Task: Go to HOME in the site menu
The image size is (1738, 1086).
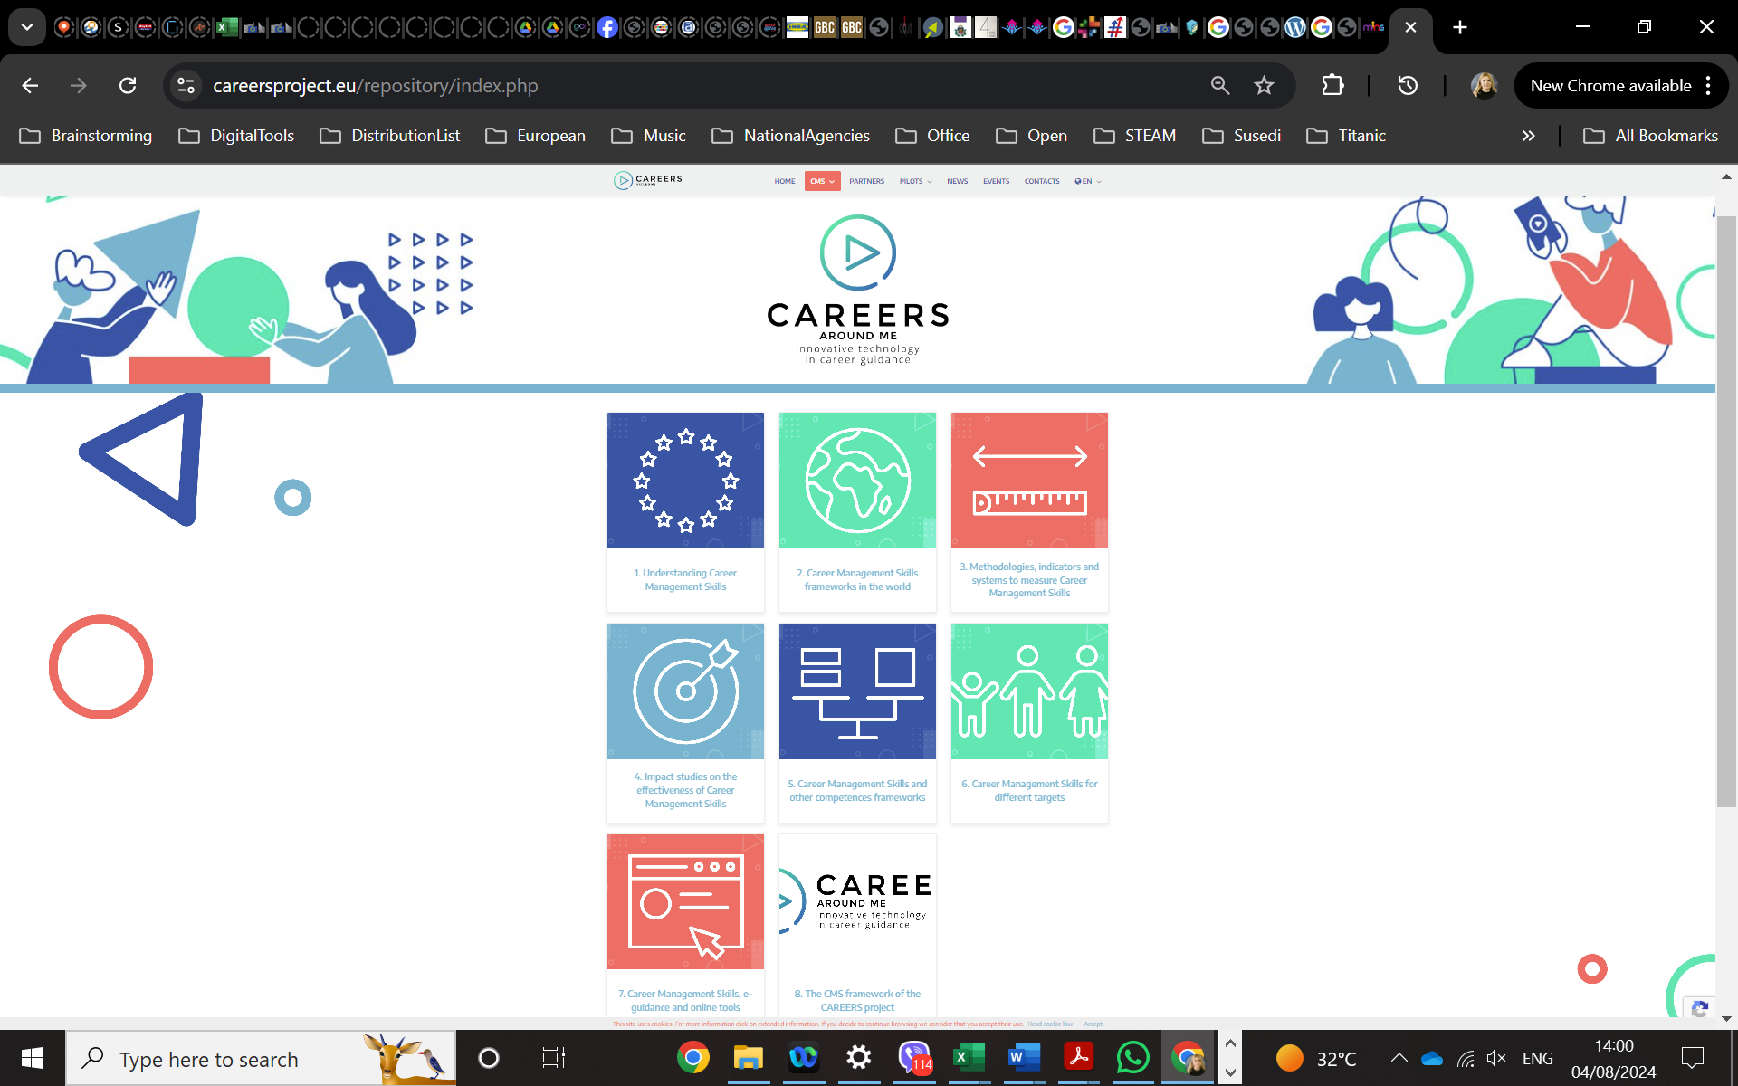Action: (785, 181)
